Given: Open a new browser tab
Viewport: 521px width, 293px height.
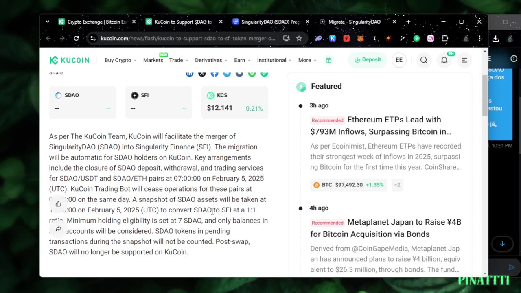Looking at the screenshot, I should pos(408,22).
